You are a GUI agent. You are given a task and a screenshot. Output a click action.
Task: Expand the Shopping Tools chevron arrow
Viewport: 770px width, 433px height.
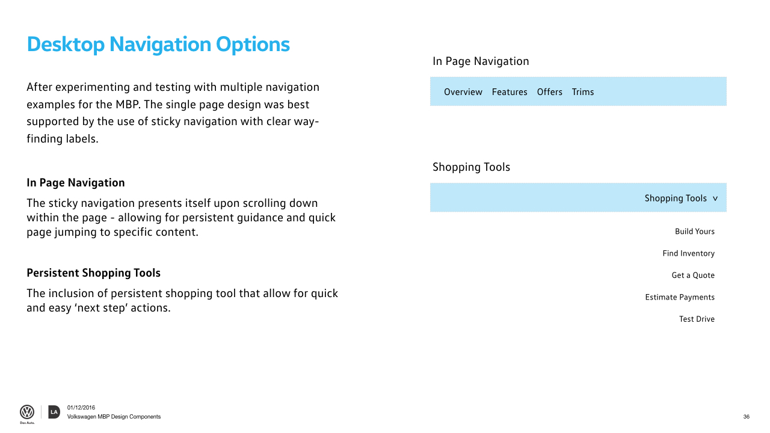(715, 198)
